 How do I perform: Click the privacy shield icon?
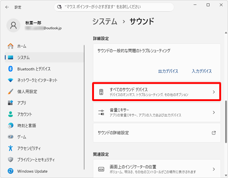click(10, 159)
